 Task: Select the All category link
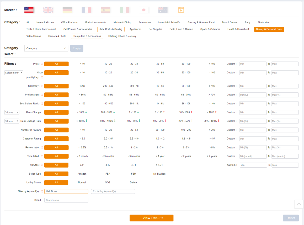(28, 23)
